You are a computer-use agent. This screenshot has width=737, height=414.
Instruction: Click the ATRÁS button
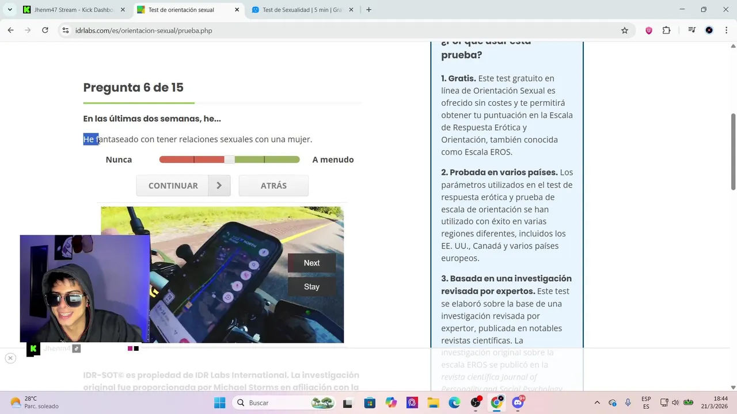(x=273, y=186)
